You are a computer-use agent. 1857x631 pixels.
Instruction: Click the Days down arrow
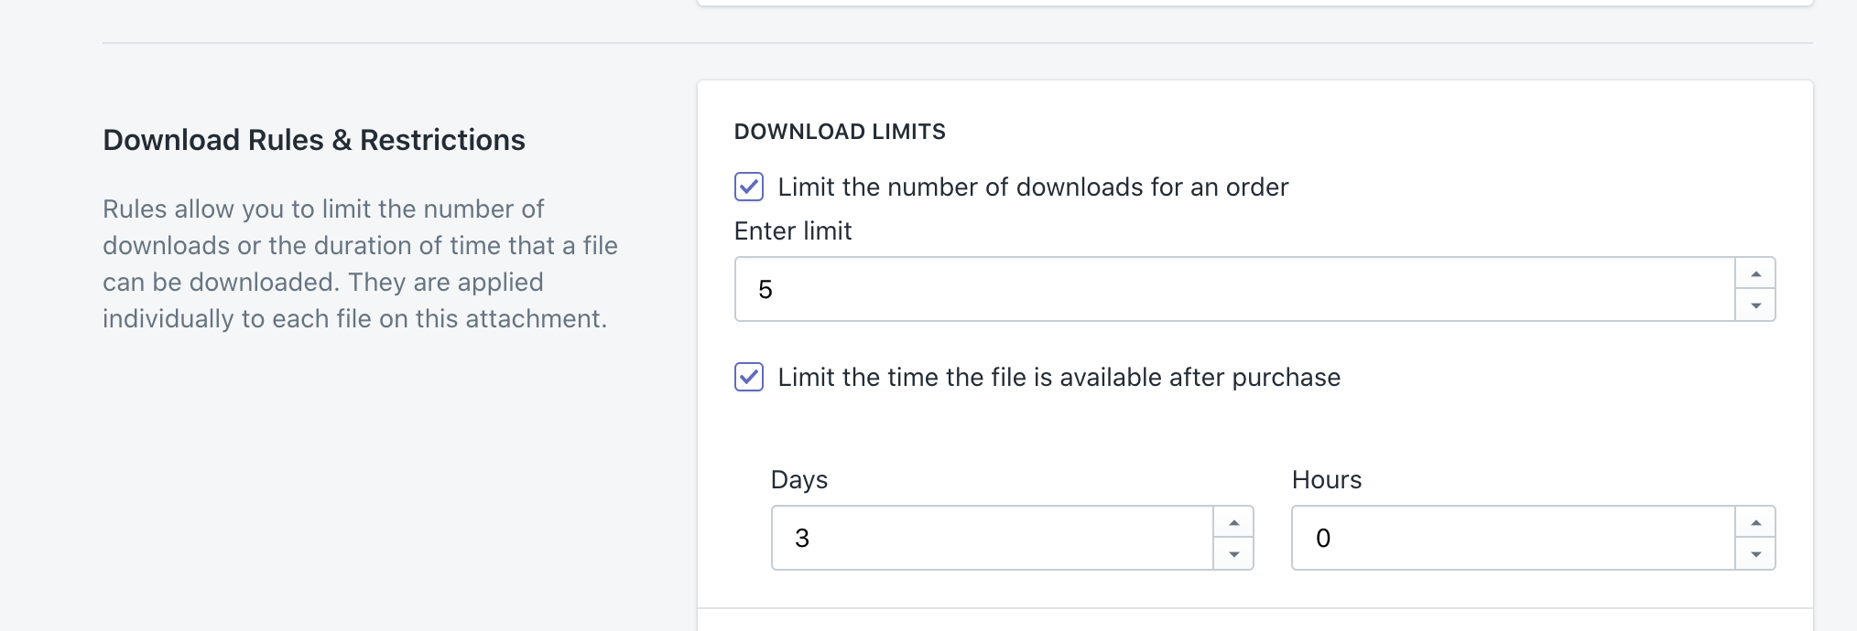click(1233, 554)
